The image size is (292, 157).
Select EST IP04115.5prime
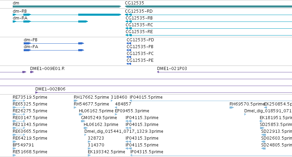[142, 145]
